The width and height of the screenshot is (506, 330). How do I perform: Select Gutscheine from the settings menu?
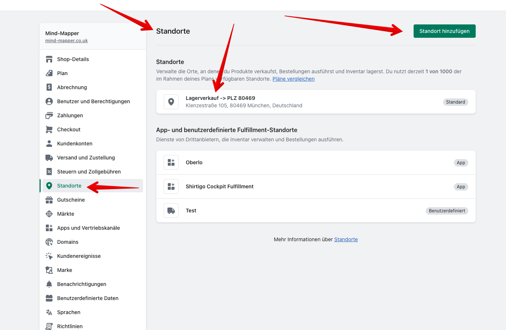point(71,200)
